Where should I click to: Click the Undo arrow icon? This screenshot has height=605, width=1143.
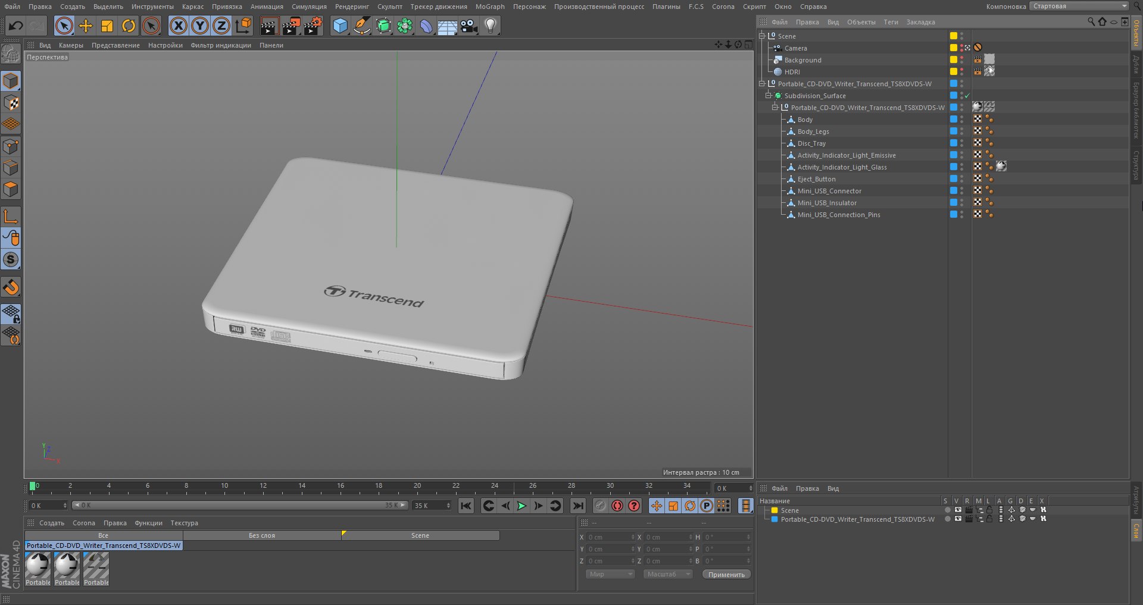pyautogui.click(x=16, y=26)
